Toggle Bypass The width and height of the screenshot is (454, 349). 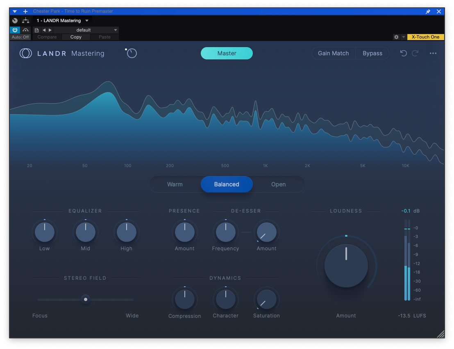[x=372, y=53]
